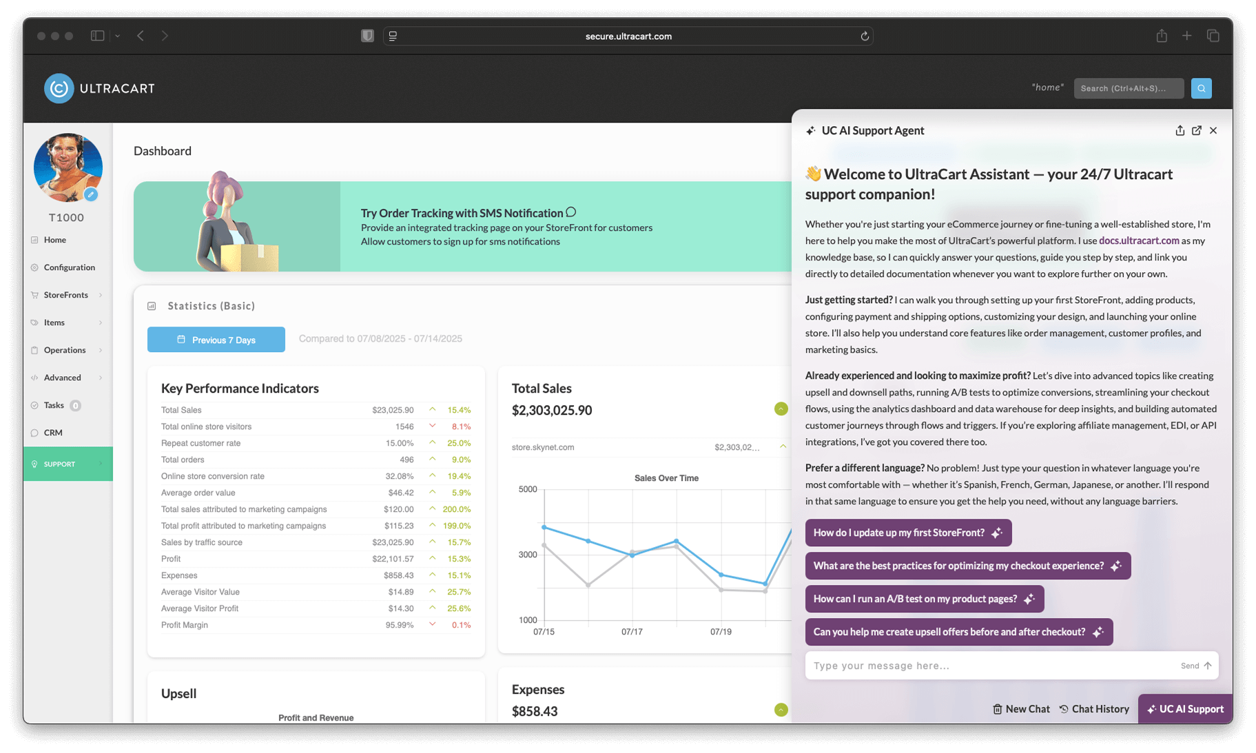Close the UC AI Support Agent panel
Screen dimensions: 1256x753
[x=1213, y=130]
